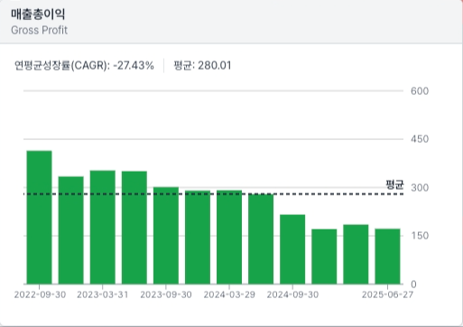The width and height of the screenshot is (463, 327).
Task: Click the 450 y-axis label
Action: [x=420, y=139]
